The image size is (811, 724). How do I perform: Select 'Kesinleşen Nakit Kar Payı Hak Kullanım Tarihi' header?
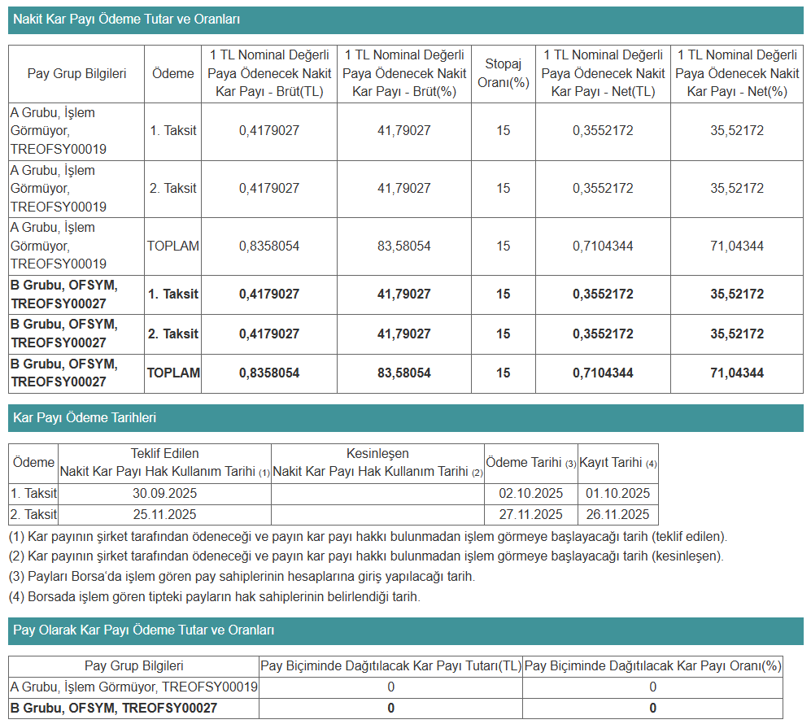377,463
